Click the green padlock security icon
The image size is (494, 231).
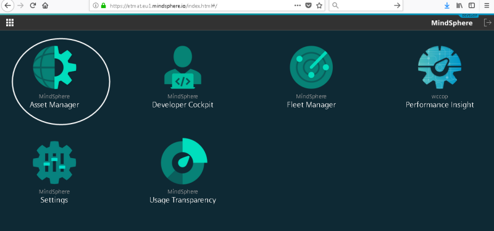click(103, 6)
